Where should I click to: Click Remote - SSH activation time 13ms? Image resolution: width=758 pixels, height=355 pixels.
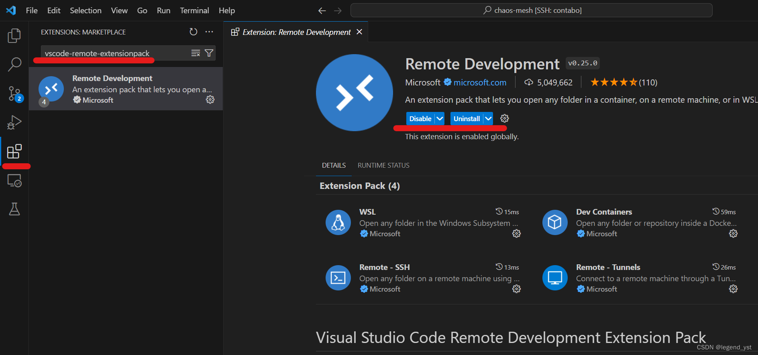(507, 267)
